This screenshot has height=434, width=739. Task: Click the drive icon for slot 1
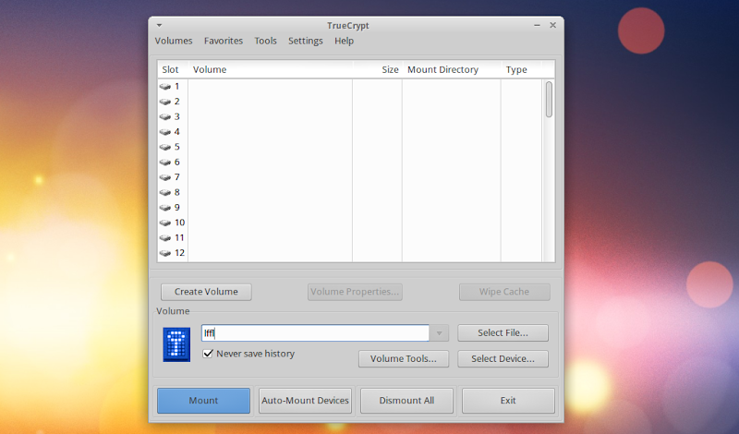[x=165, y=87]
